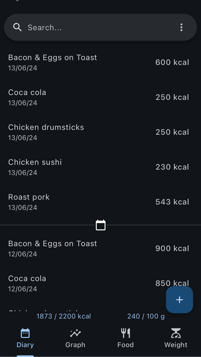Select Coca cola entry dated 13/06/24

click(x=100, y=97)
